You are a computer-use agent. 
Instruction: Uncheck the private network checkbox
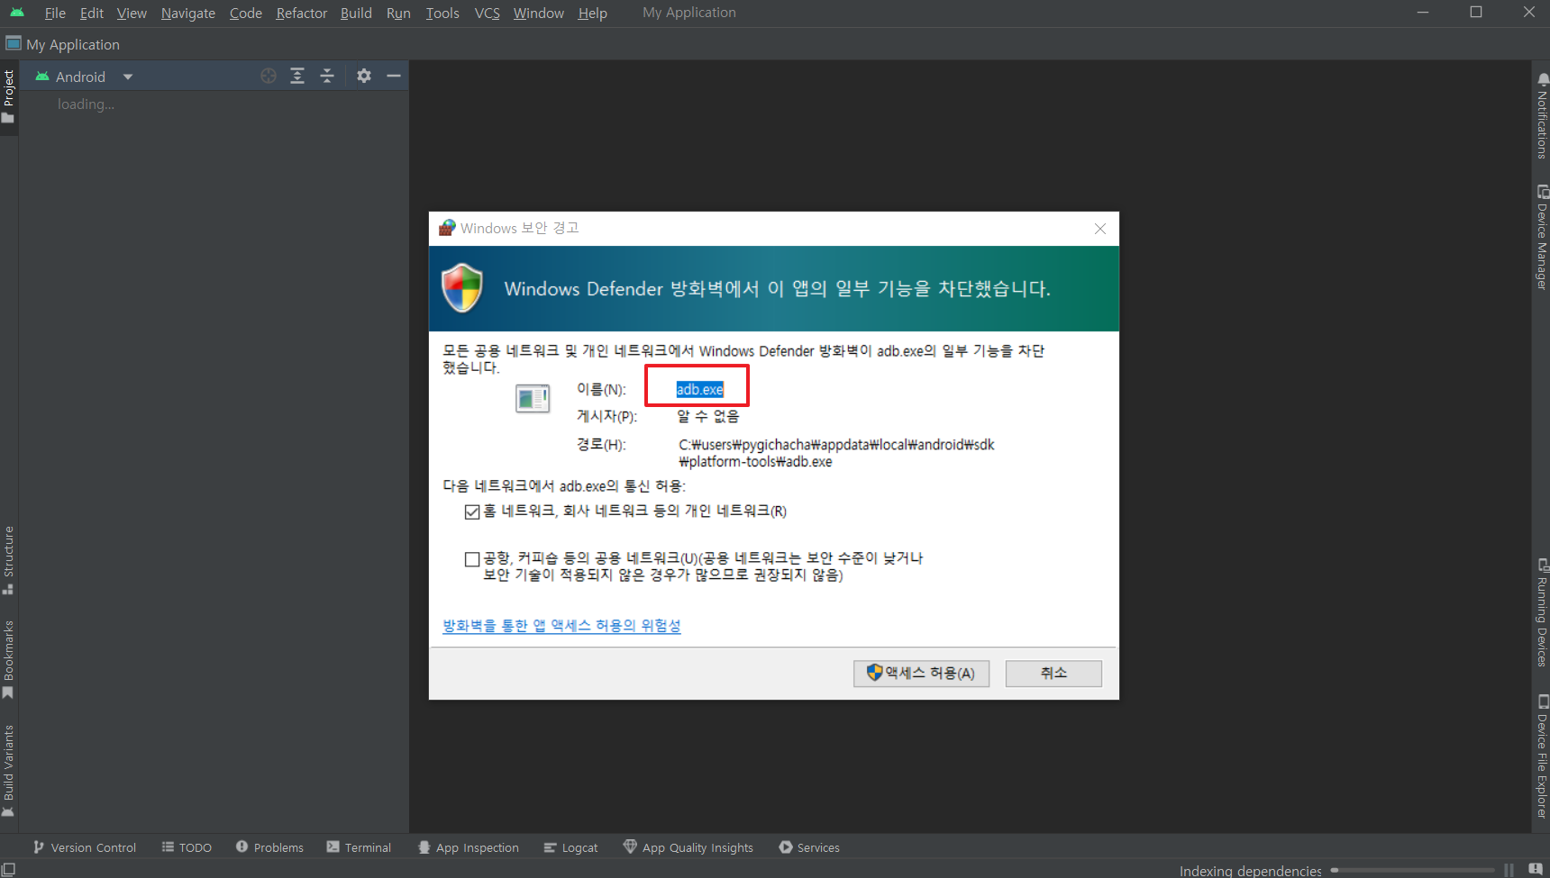(x=472, y=511)
